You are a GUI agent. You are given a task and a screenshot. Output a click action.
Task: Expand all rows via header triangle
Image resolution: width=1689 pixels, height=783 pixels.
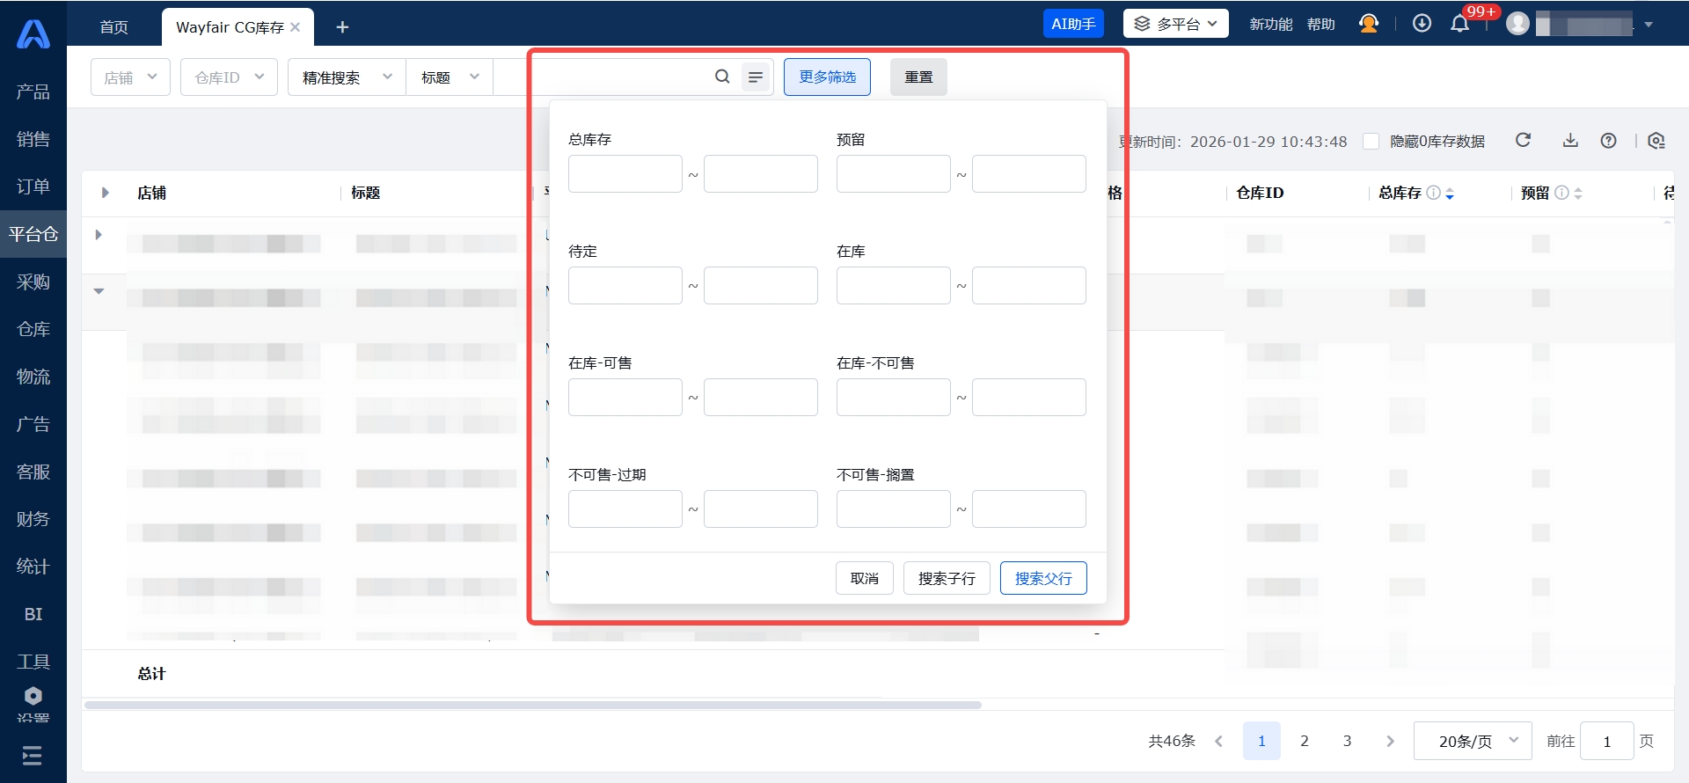[105, 193]
